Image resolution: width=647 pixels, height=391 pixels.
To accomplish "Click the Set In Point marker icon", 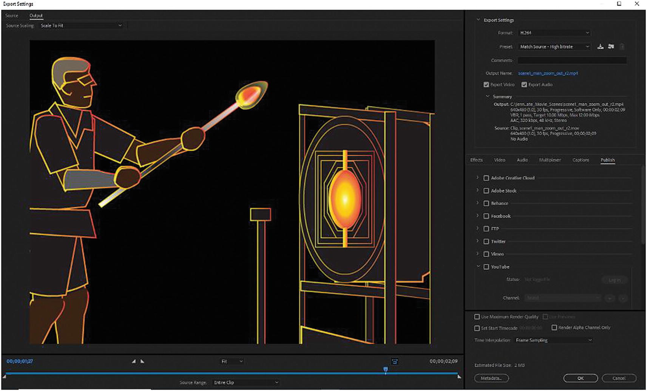I will pos(134,362).
